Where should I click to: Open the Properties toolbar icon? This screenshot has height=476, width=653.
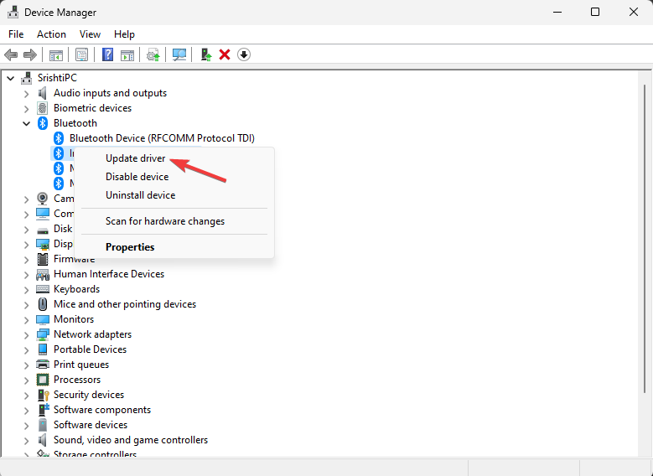(x=81, y=54)
